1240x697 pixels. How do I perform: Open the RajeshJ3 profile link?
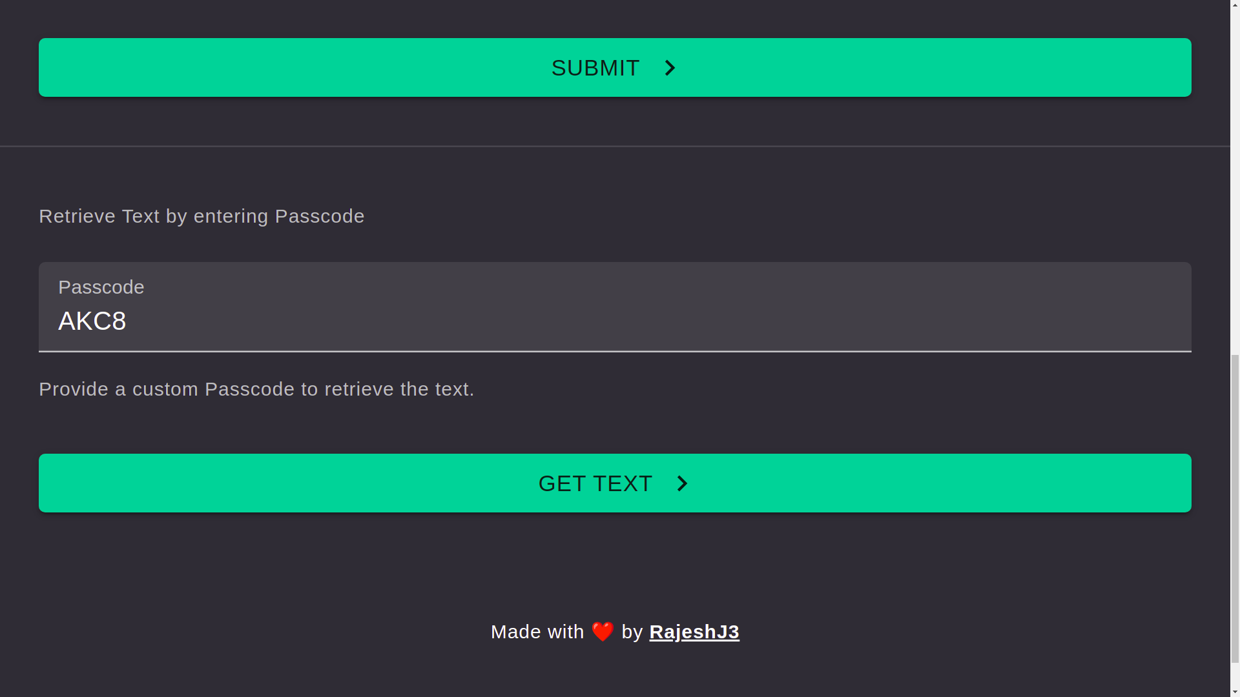tap(694, 632)
